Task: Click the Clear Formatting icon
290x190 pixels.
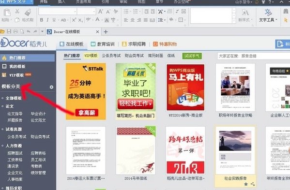Action: coord(116,12)
